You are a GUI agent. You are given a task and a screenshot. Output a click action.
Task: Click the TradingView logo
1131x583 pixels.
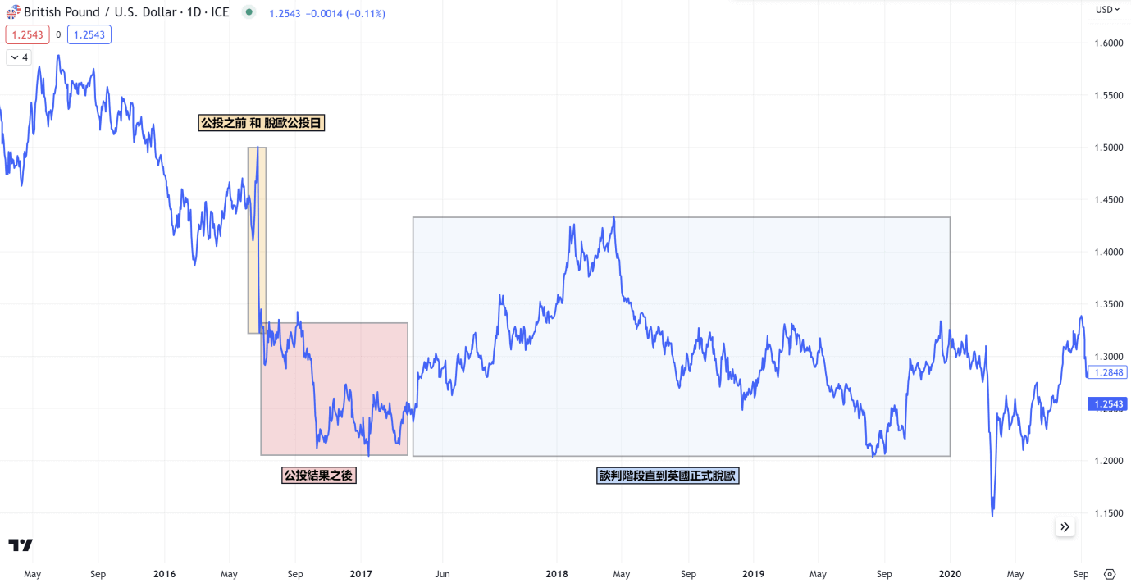(x=21, y=545)
